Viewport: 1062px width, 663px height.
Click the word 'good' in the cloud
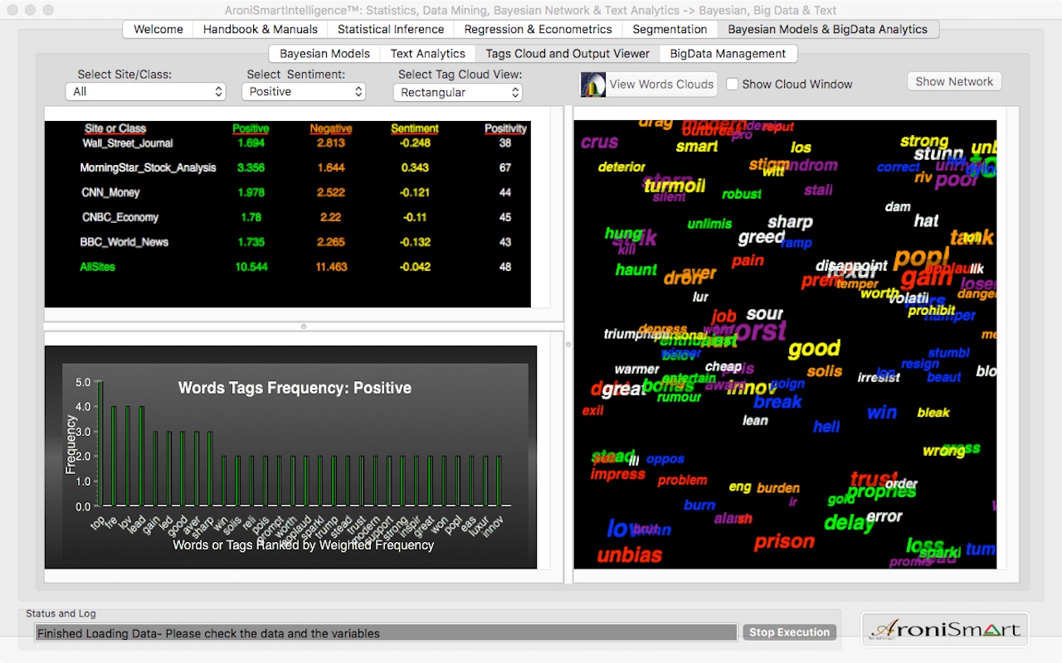click(x=814, y=348)
